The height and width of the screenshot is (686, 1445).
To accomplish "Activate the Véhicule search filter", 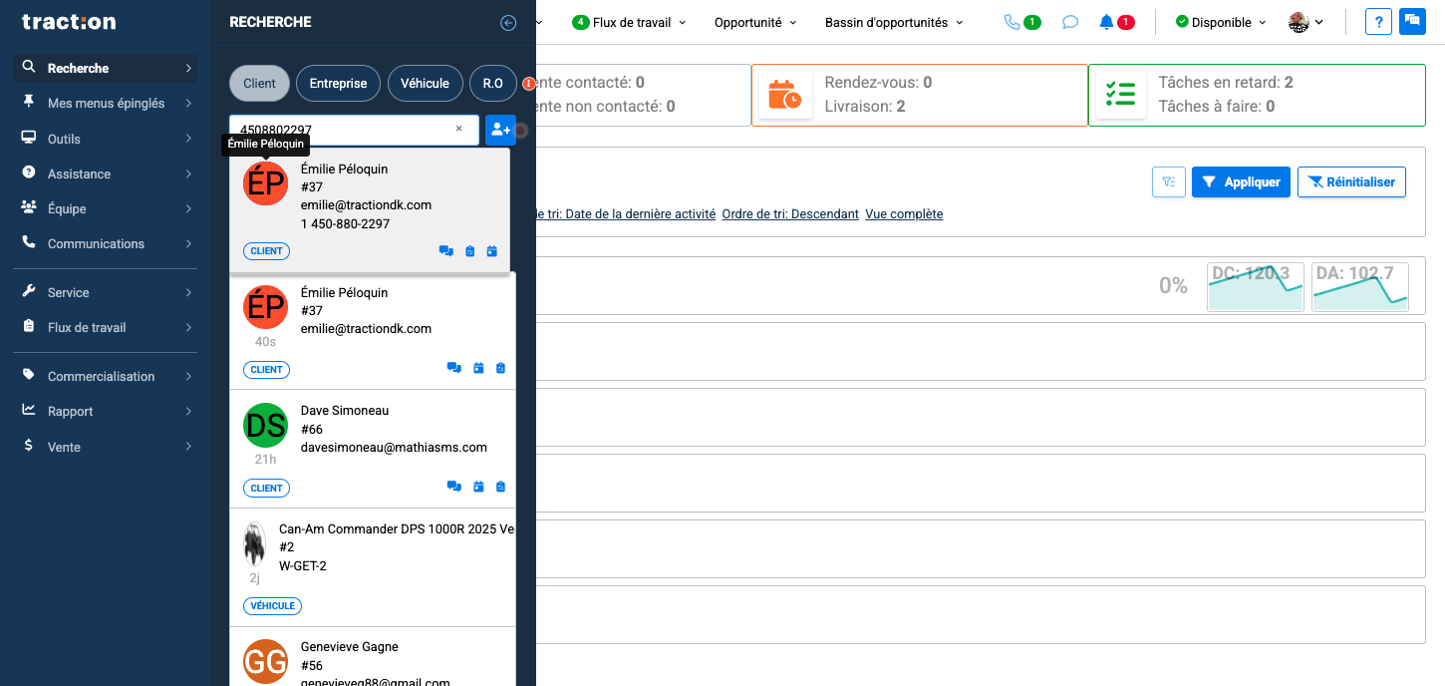I will coord(426,83).
